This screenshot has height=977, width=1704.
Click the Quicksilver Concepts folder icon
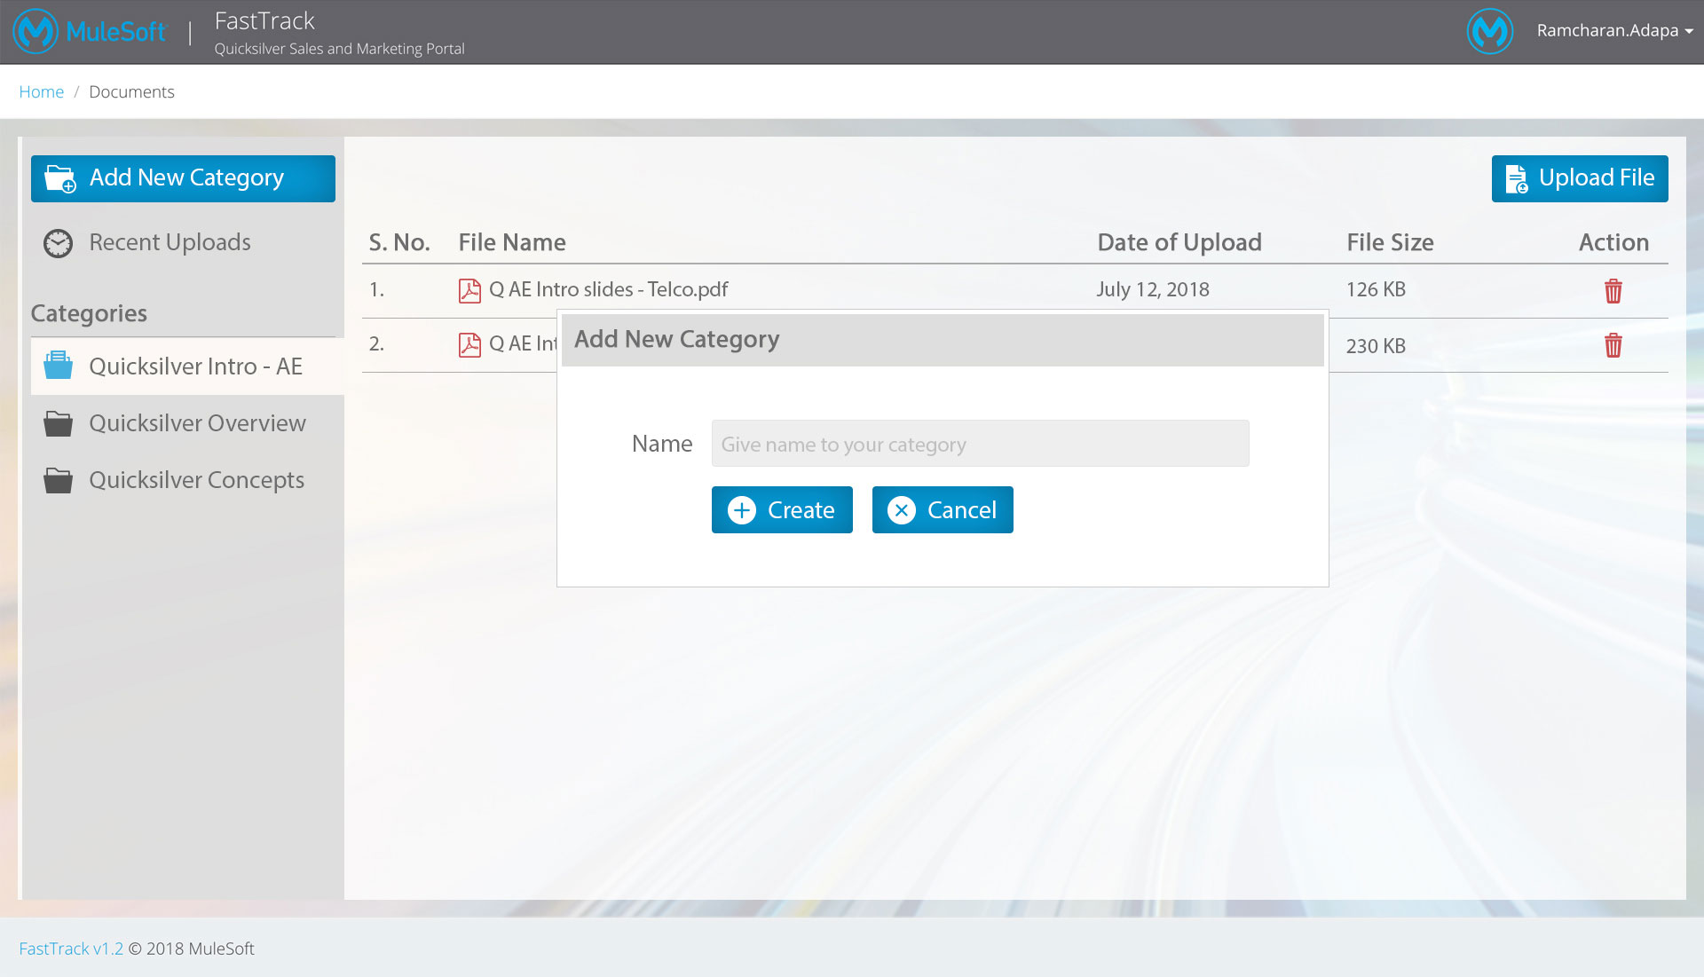pos(59,481)
